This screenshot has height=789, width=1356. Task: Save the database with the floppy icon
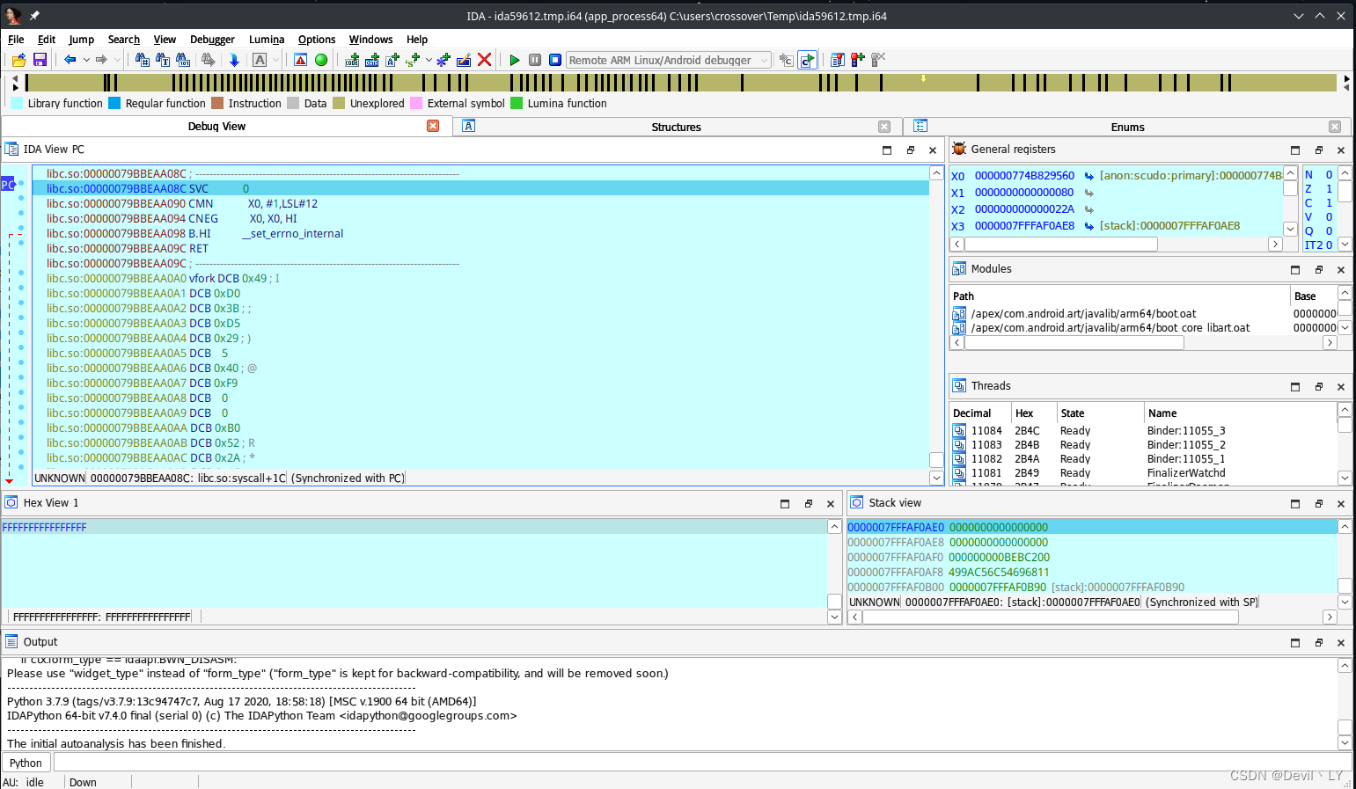click(x=40, y=60)
